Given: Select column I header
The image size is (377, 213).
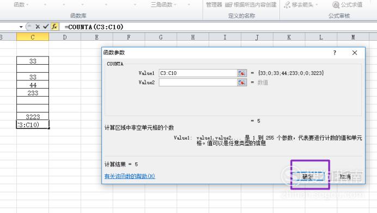Looking at the screenshot, I should point(225,37).
